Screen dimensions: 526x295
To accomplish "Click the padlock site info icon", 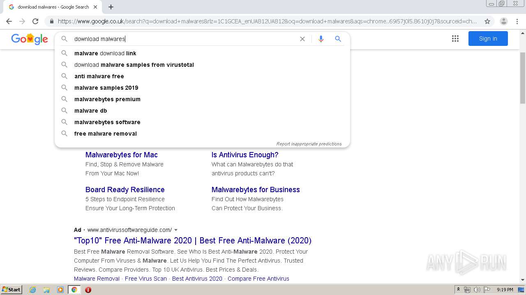I will (51, 21).
